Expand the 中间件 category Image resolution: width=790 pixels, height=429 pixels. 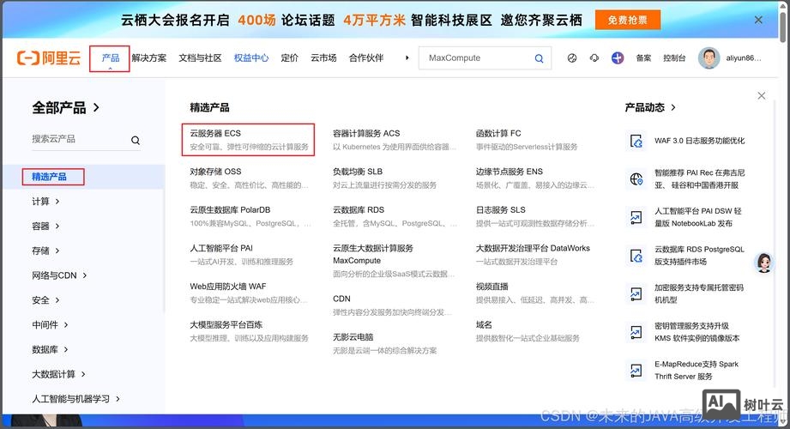tap(50, 324)
